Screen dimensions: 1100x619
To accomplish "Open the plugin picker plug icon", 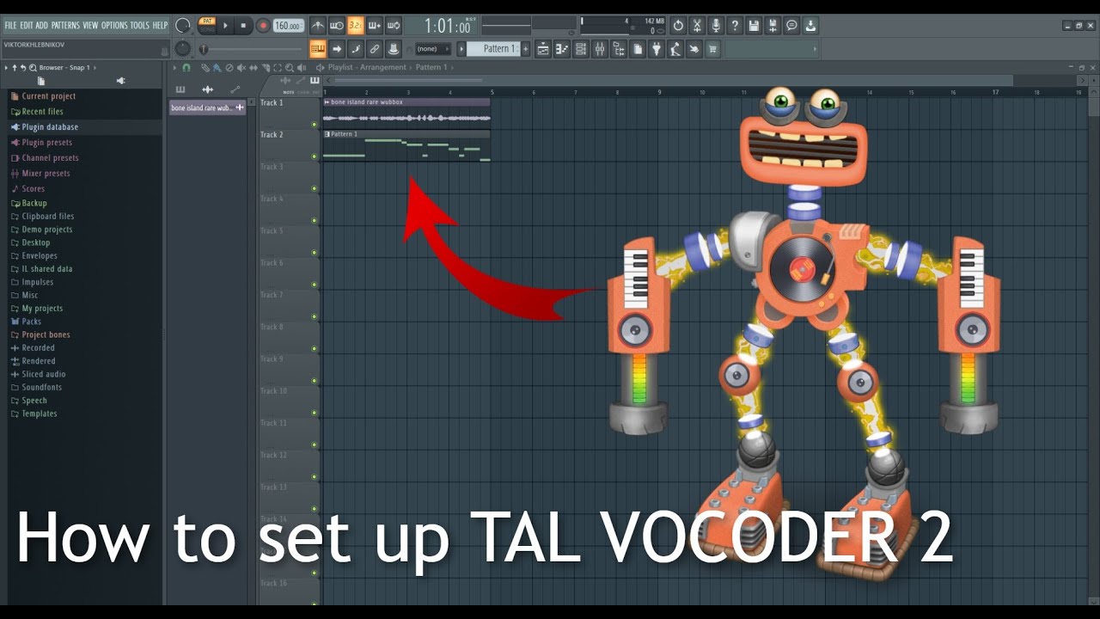I will pos(657,49).
